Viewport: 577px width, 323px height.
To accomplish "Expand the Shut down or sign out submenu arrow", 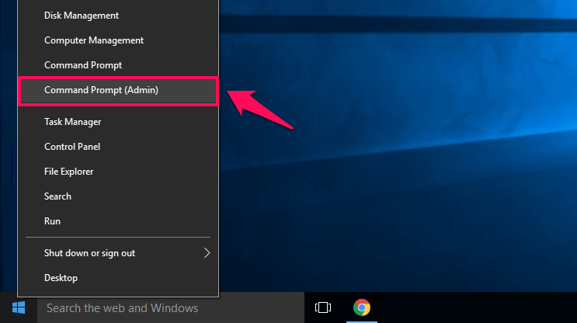I will [x=207, y=253].
